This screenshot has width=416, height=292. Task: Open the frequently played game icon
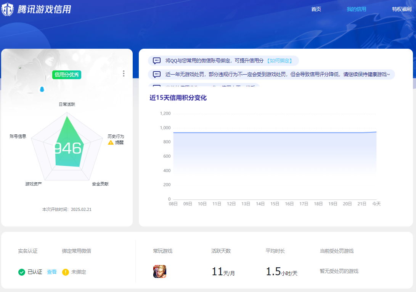160,271
